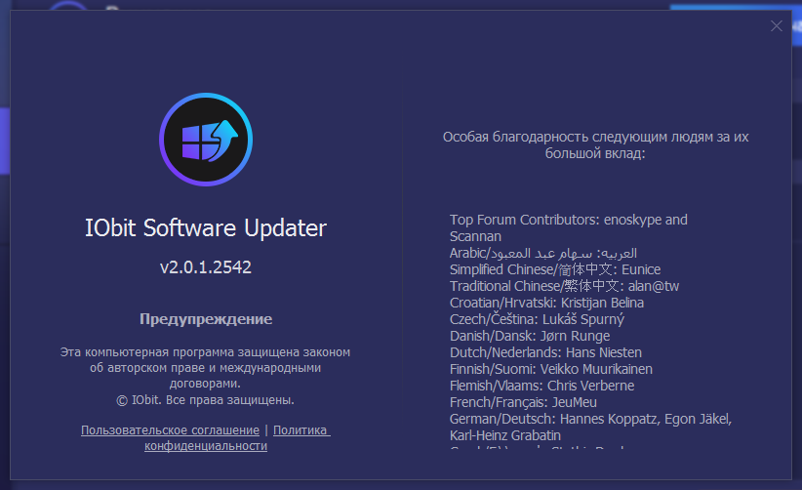This screenshot has width=802, height=490.
Task: Click the IObit Software Updater logo icon
Action: [206, 140]
